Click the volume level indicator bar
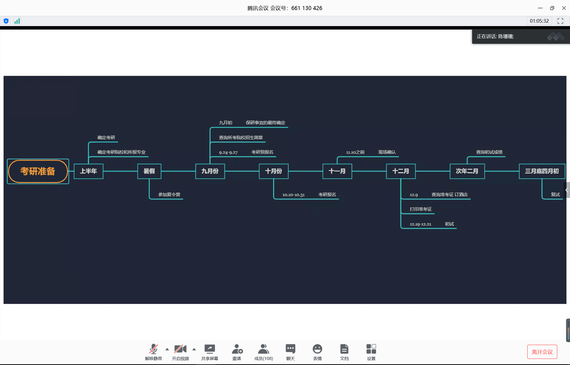Screen dimensions: 570x365 [x=568, y=330]
